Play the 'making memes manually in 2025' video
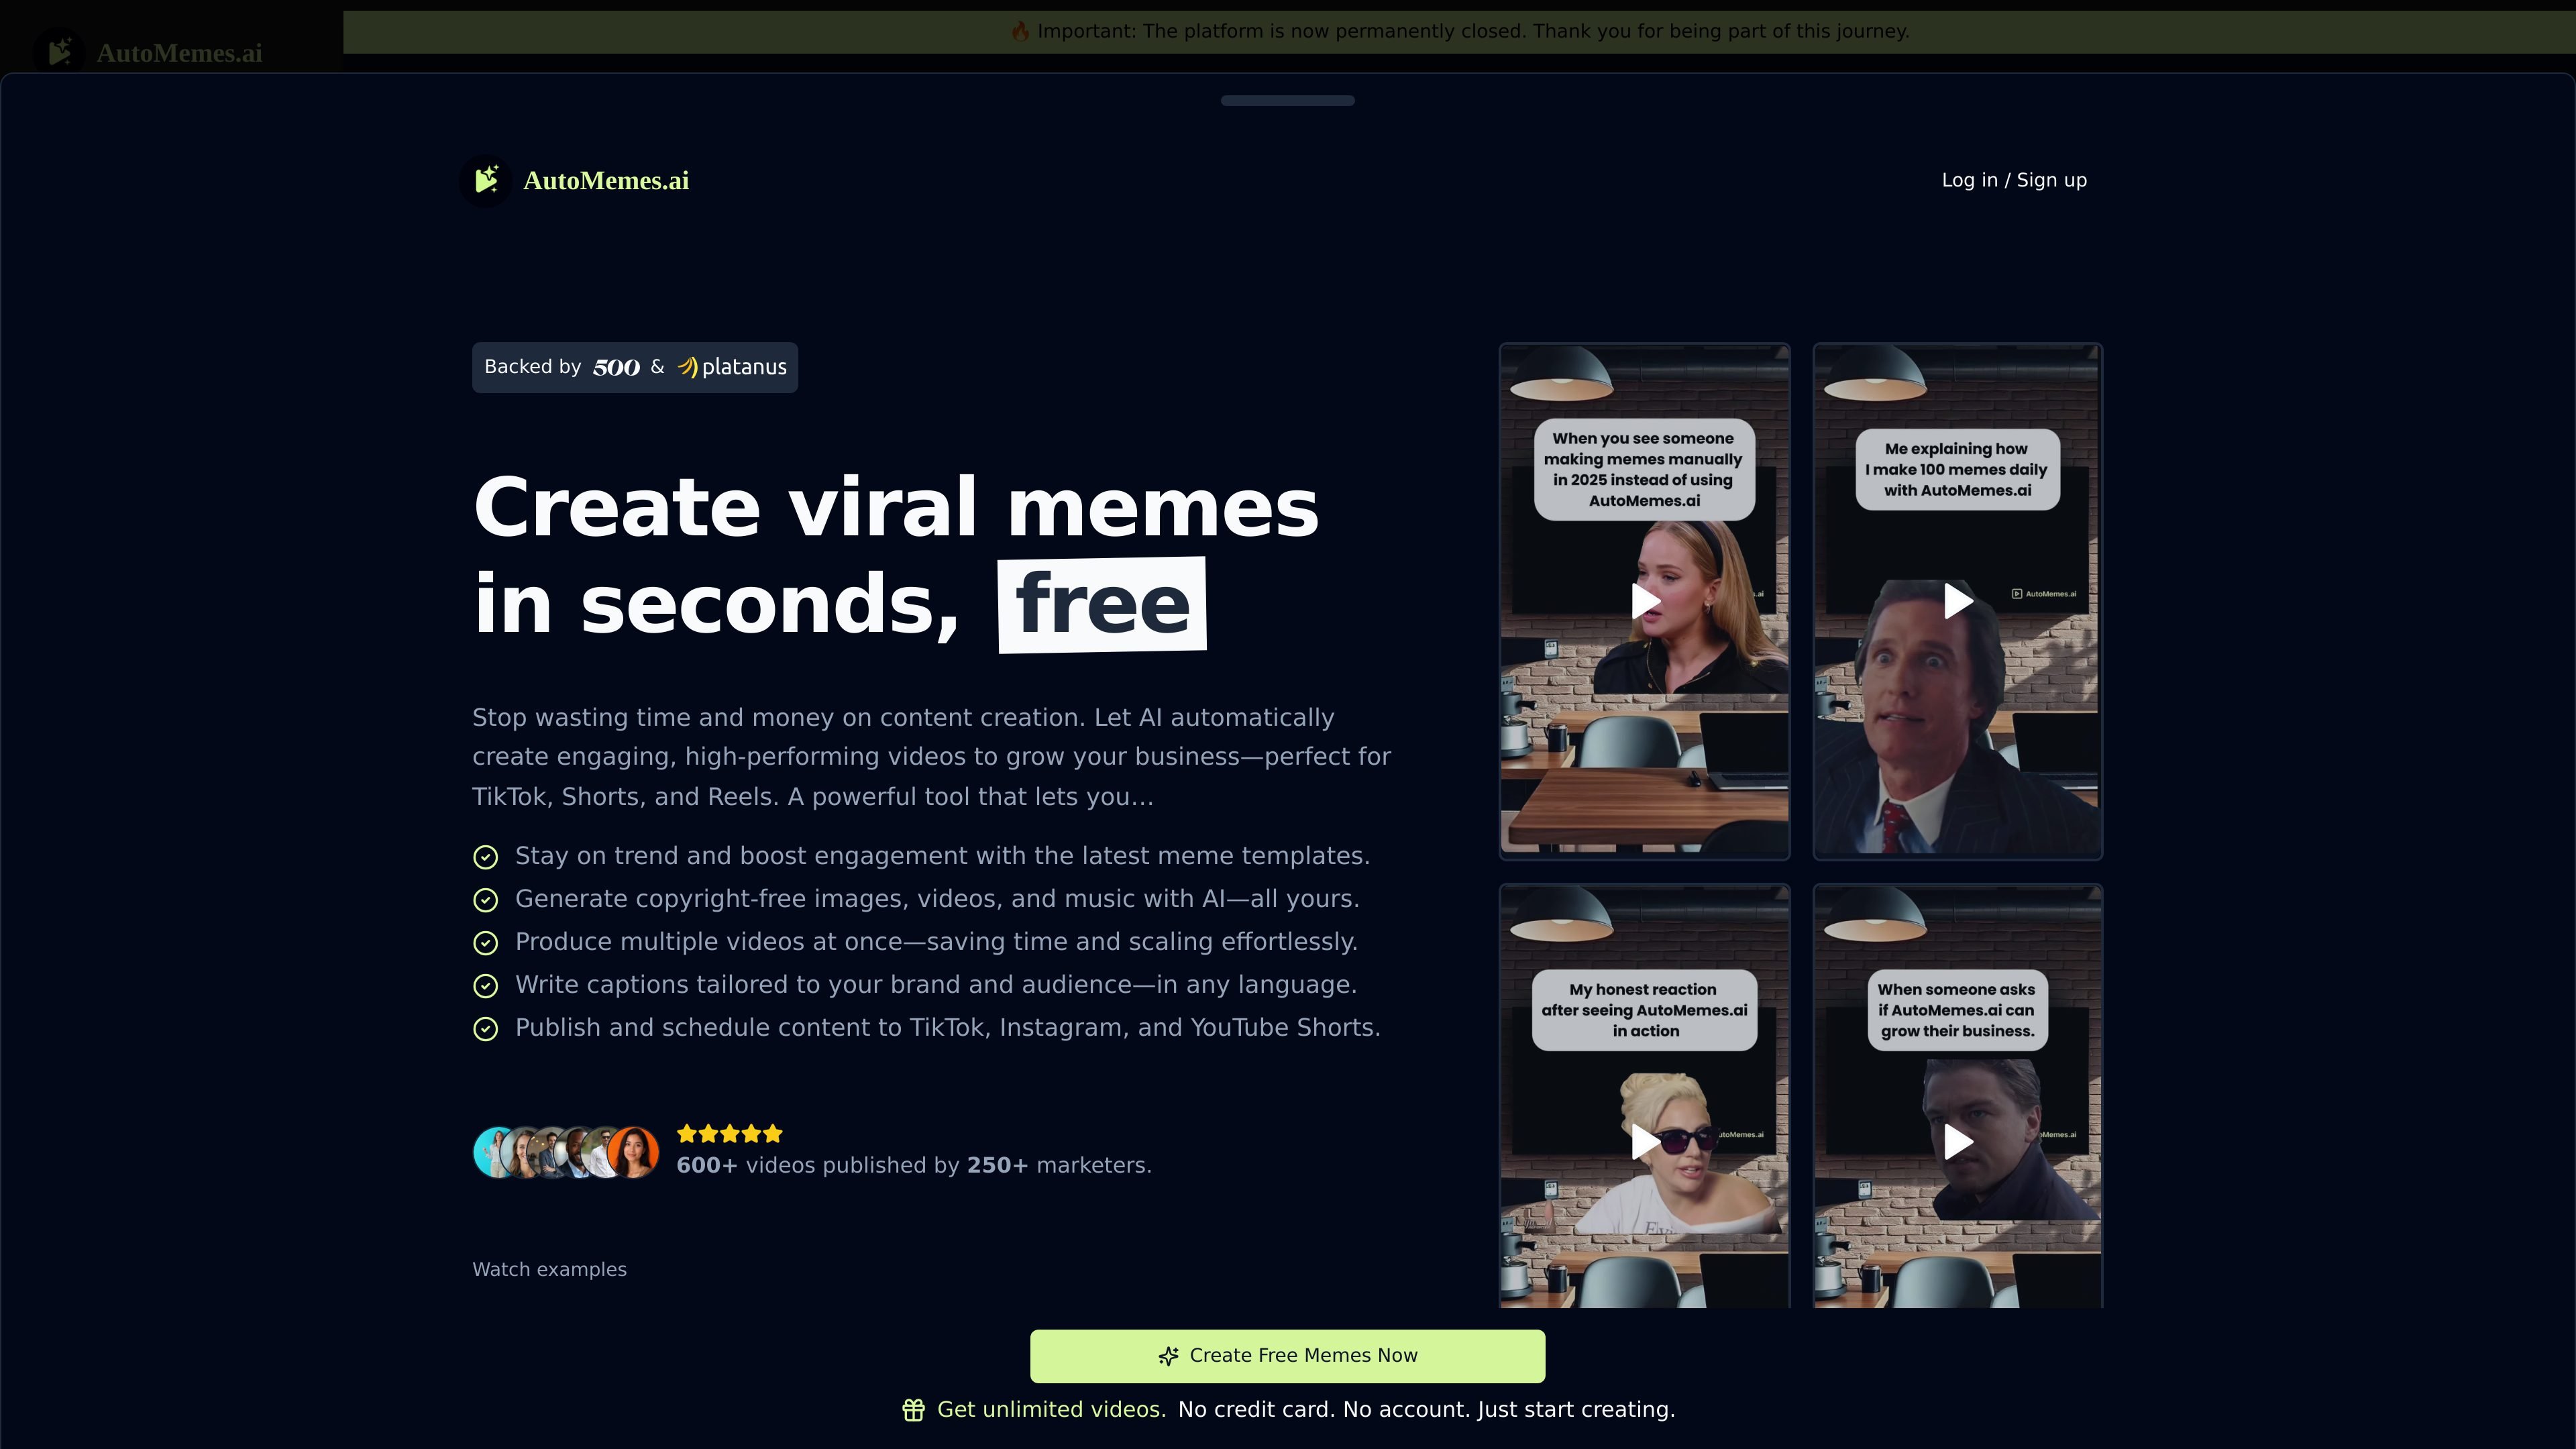Screen dimensions: 2576x1449 tap(1645, 601)
